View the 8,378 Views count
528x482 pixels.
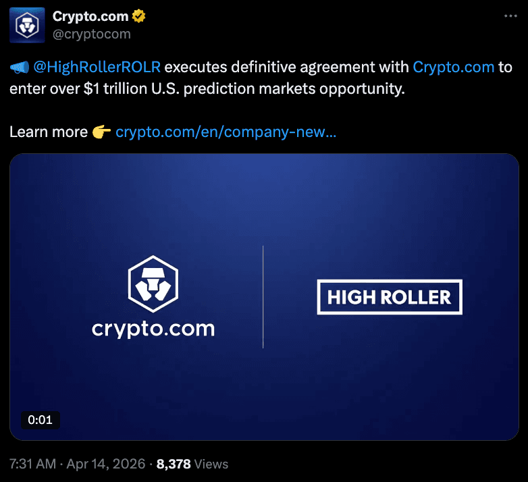coord(192,464)
